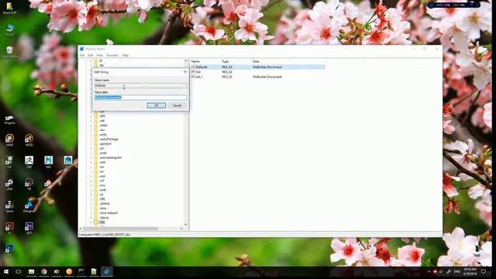Select the .vbox-extpack key in the tree
This screenshot has width=496, height=279.
tap(108, 213)
